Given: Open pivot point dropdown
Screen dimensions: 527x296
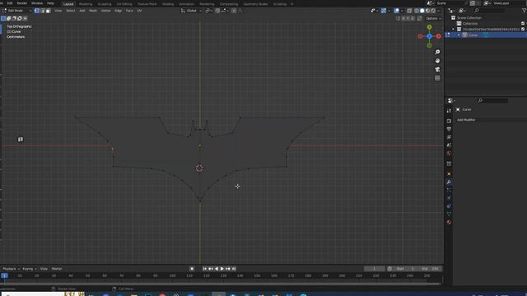Looking at the screenshot, I should pyautogui.click(x=208, y=11).
